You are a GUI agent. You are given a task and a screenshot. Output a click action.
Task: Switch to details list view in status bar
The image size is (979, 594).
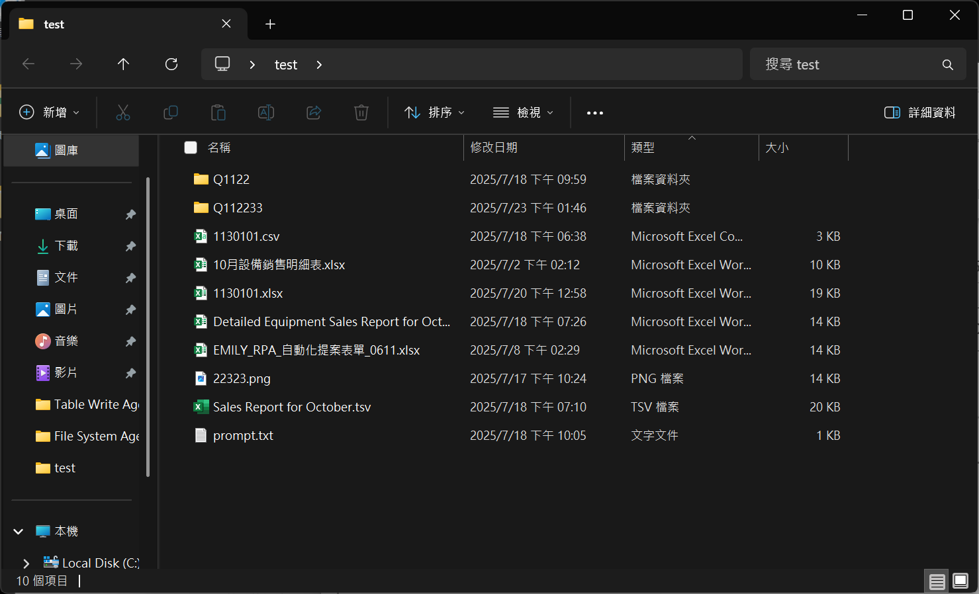(937, 581)
